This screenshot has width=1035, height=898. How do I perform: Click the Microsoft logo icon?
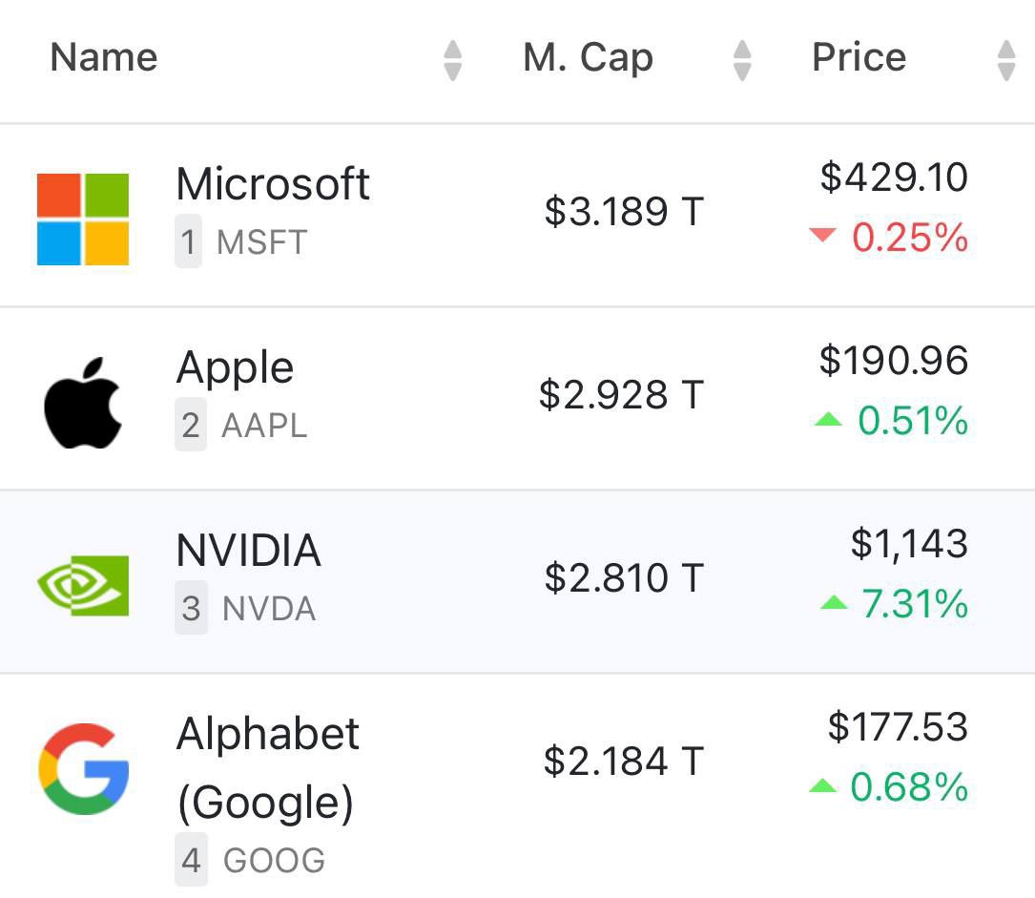83,219
